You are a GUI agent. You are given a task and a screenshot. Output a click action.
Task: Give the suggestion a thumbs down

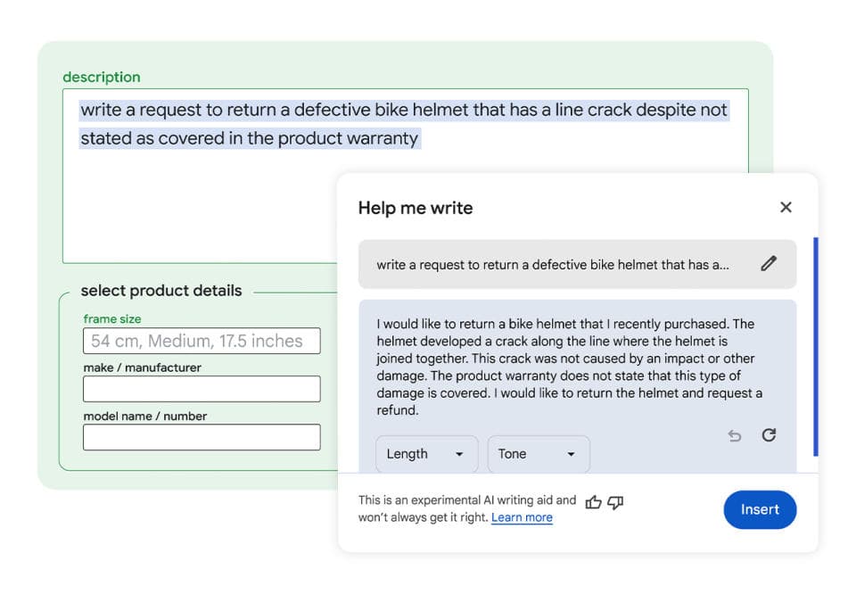click(x=615, y=502)
